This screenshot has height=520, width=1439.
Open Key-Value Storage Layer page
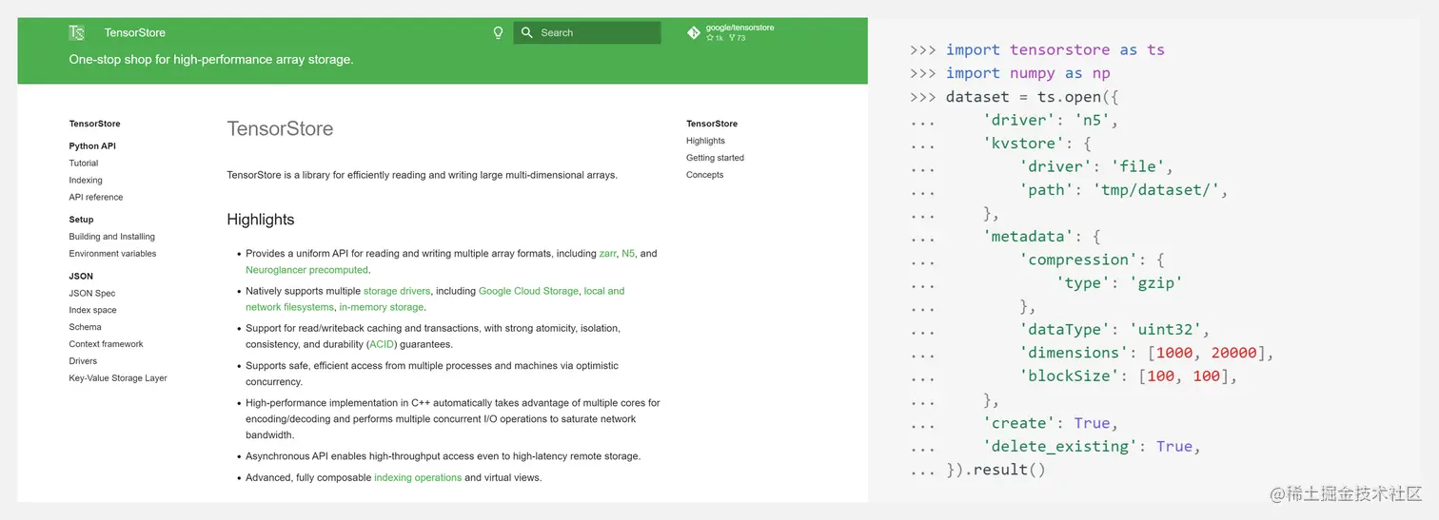pyautogui.click(x=118, y=378)
